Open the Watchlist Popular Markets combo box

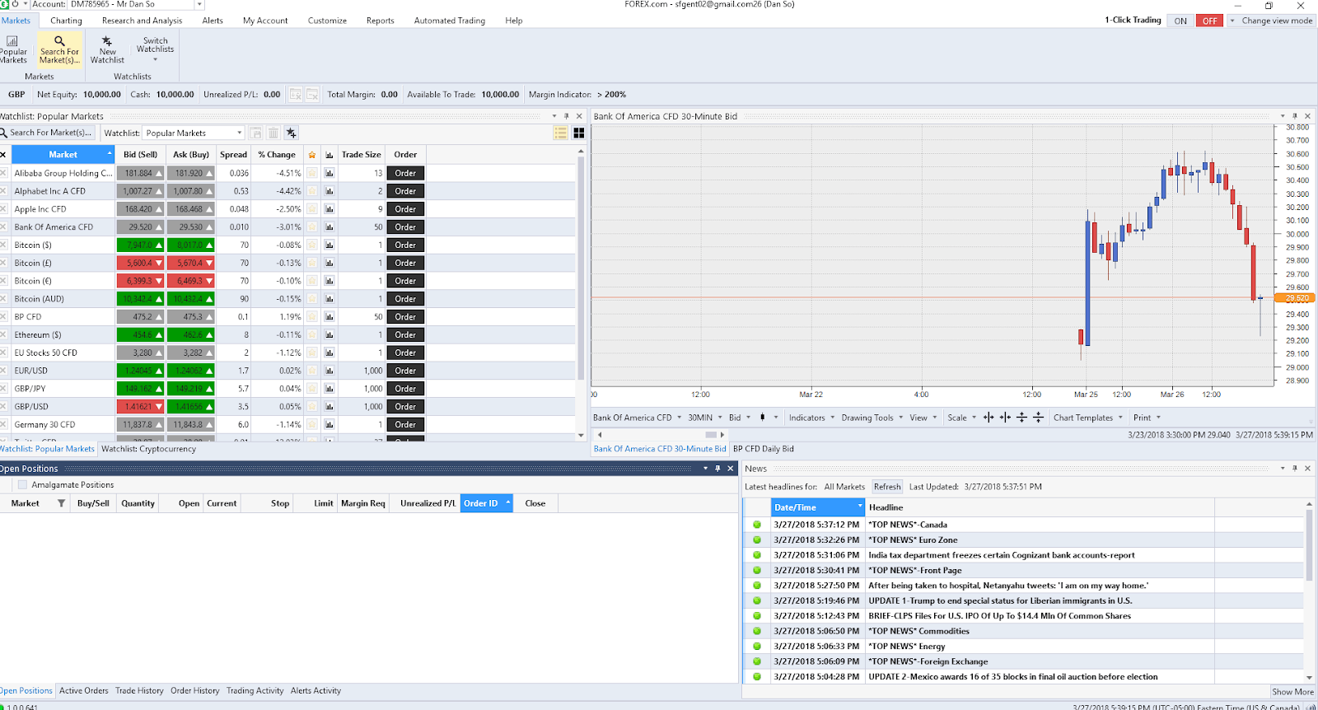point(194,133)
